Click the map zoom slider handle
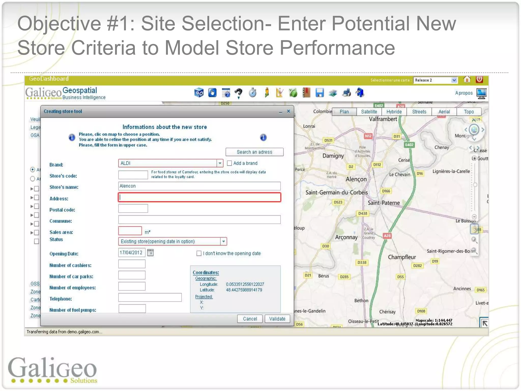This screenshot has width=521, height=391. (475, 185)
